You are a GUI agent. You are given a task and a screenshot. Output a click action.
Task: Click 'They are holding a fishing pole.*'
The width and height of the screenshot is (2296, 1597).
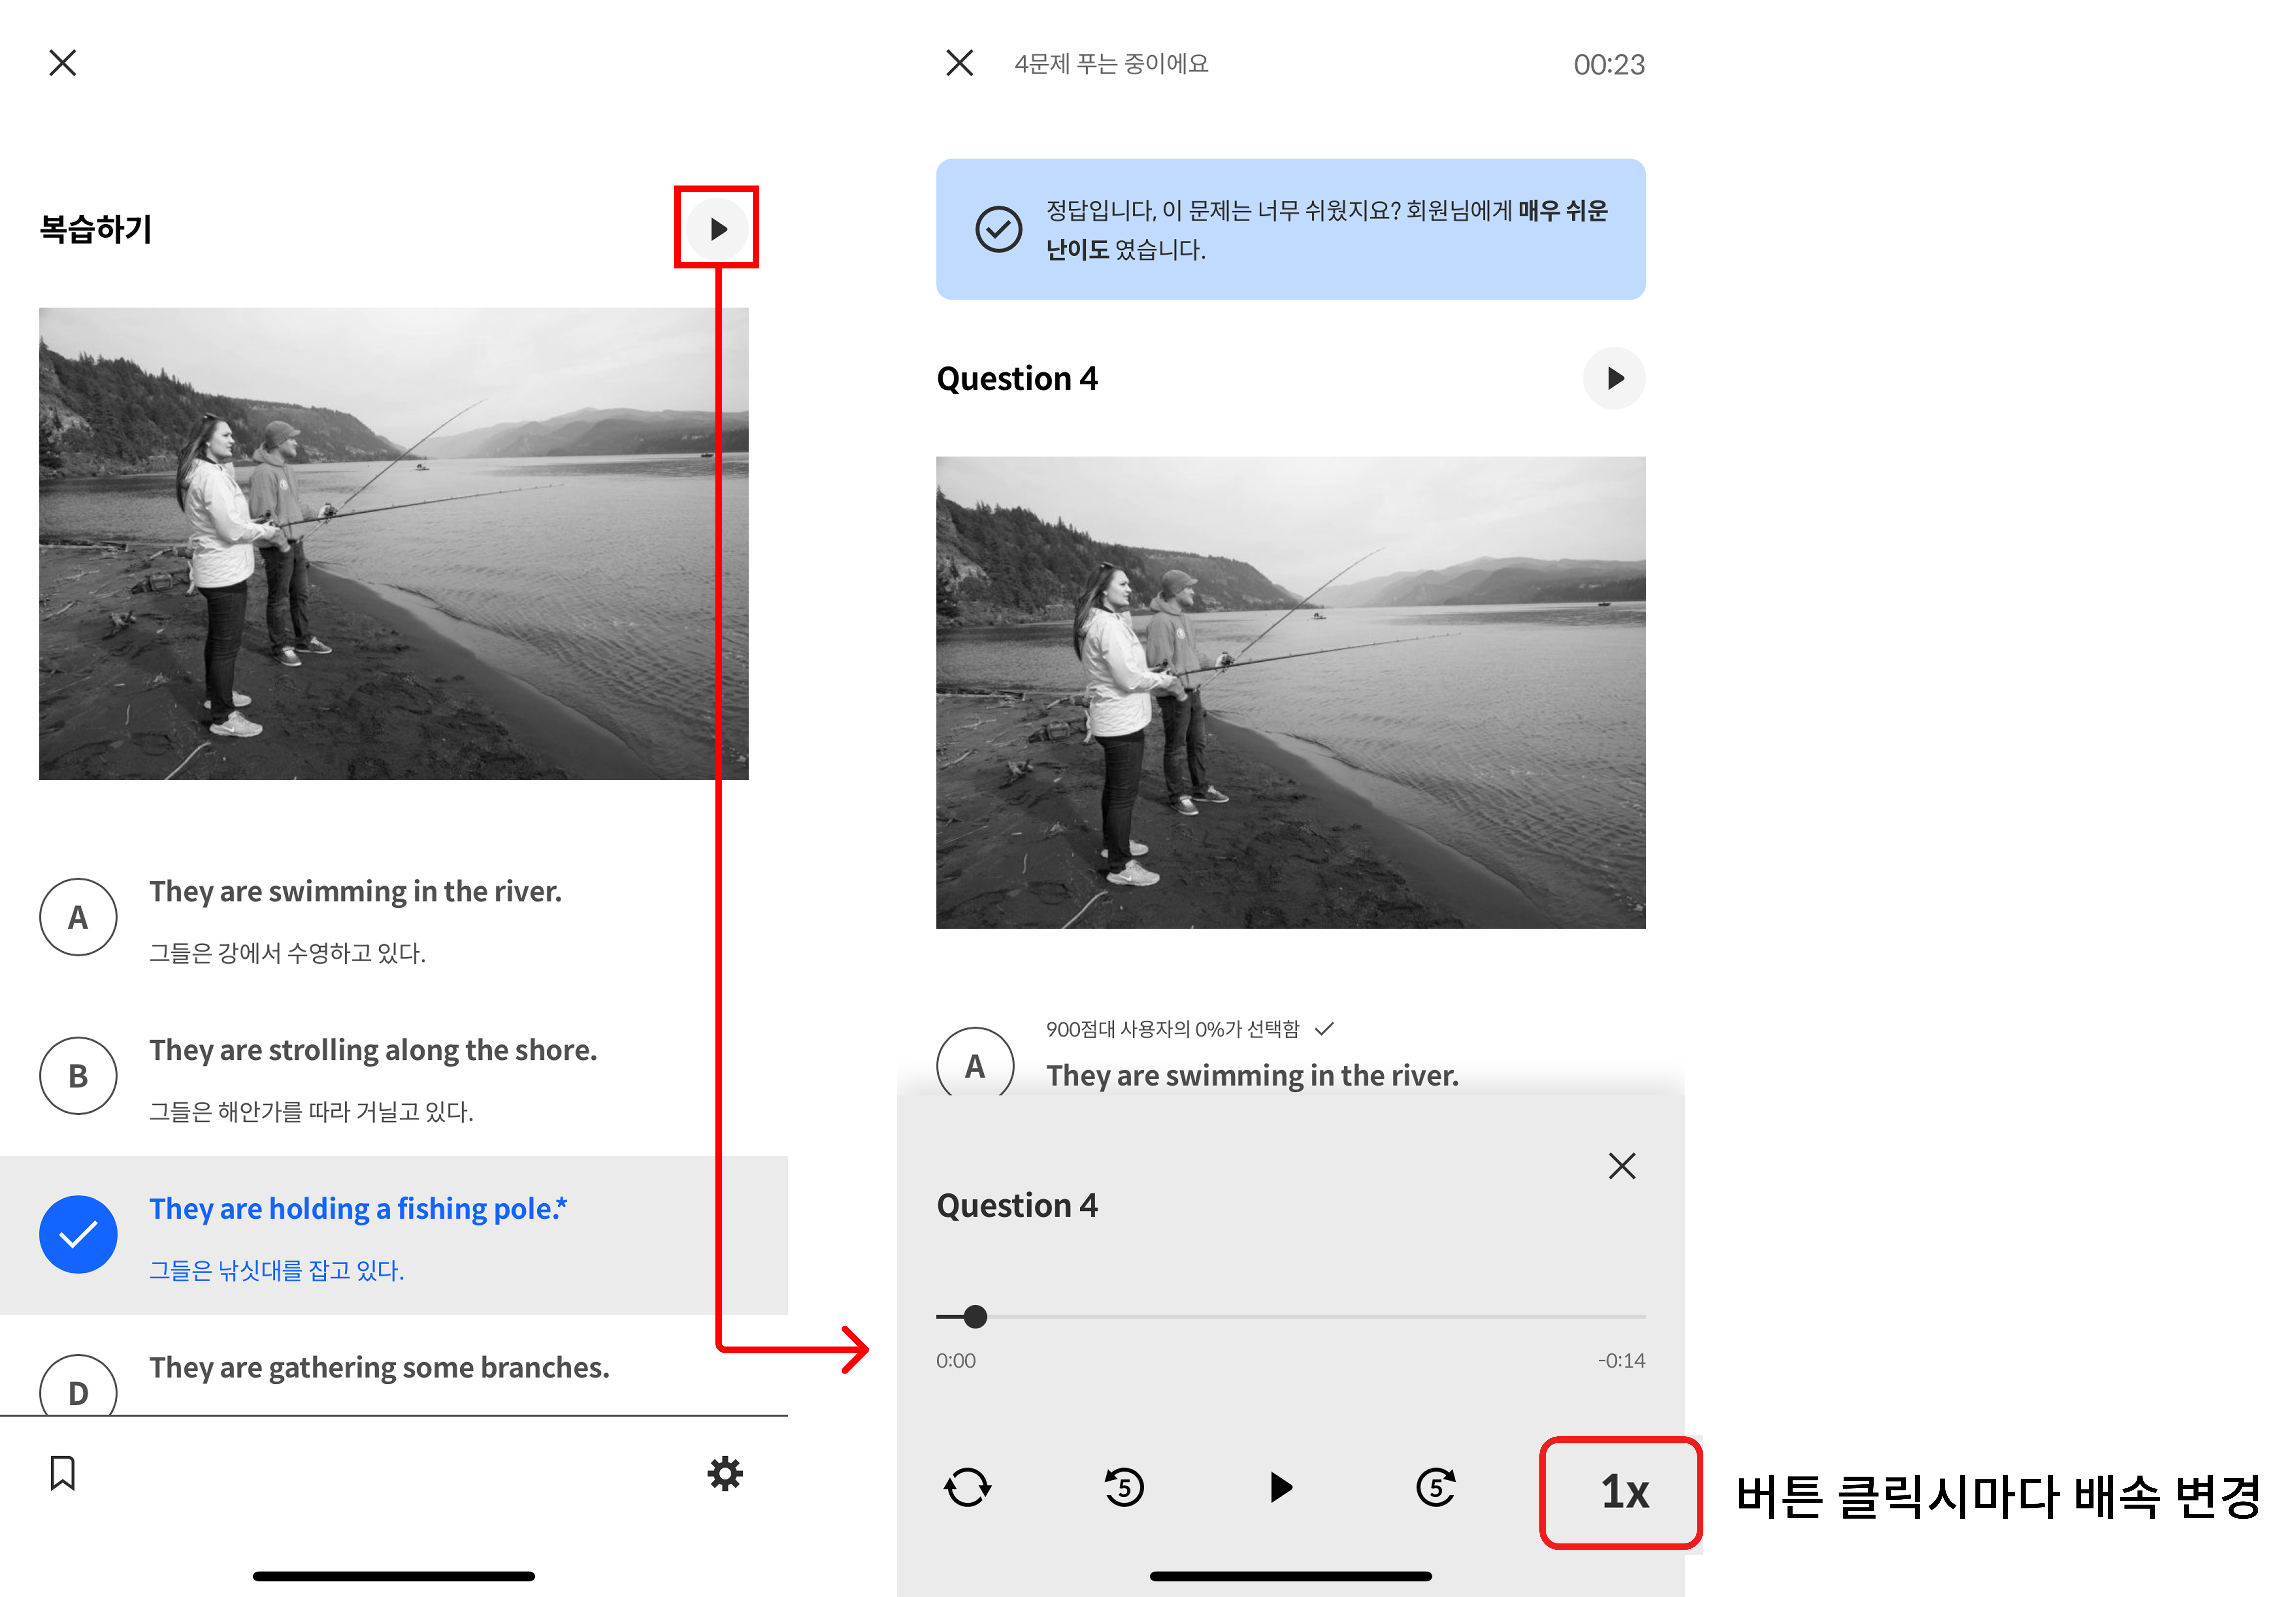[358, 1209]
